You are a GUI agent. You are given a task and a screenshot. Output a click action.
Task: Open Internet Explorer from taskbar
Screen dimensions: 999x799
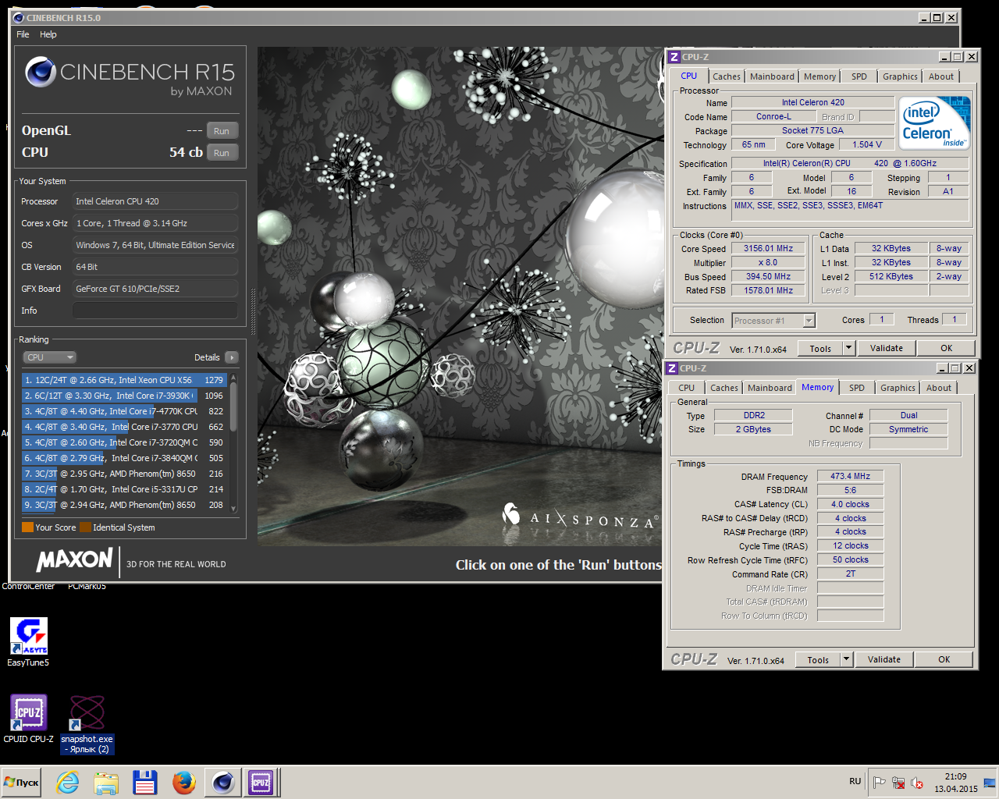pyautogui.click(x=68, y=782)
